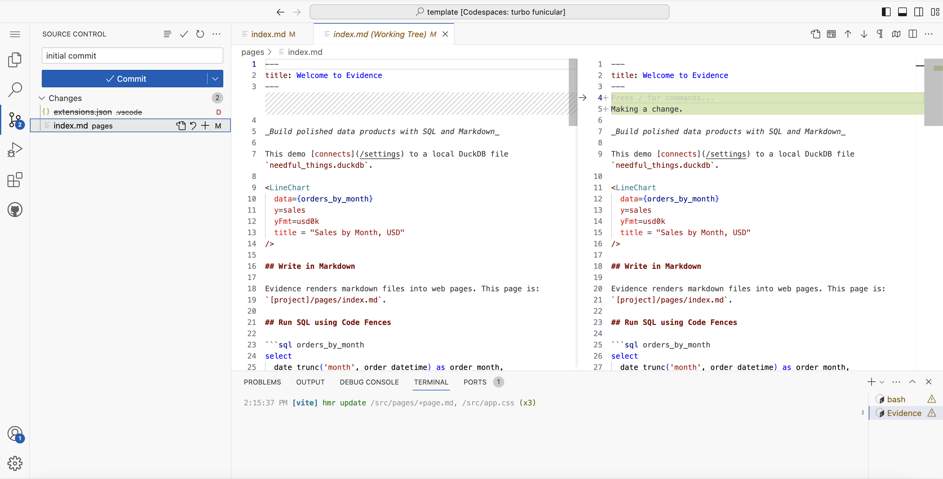Select the bash terminal
Screen dimensions: 943x479
[x=905, y=399]
